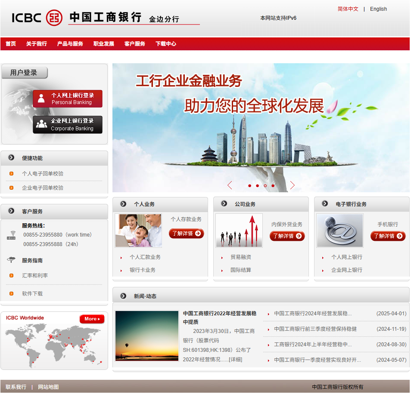Open the 软件下载 link
This screenshot has height=394, width=411.
[32, 294]
